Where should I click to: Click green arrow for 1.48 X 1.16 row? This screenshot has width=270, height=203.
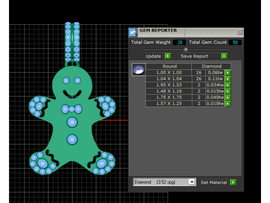[228, 91]
